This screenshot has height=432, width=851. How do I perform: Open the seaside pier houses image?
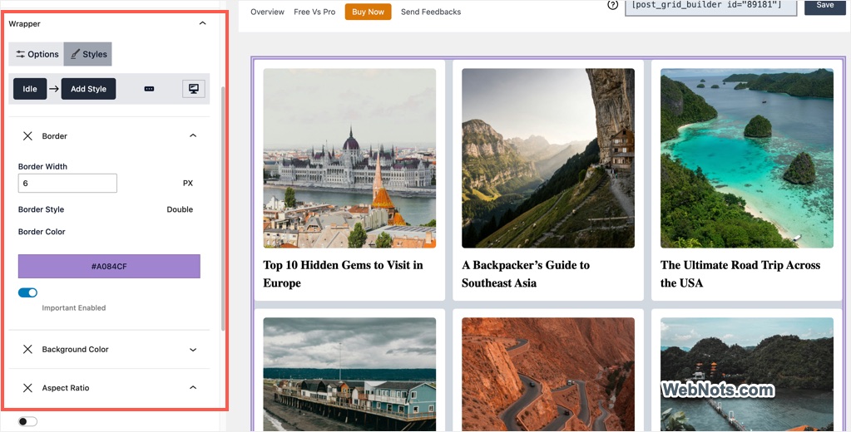click(x=349, y=375)
